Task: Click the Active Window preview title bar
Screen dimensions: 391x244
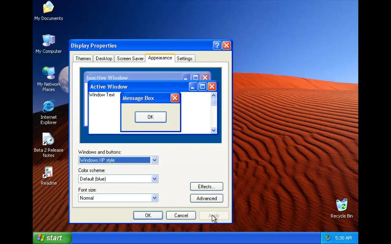Action: [152, 87]
